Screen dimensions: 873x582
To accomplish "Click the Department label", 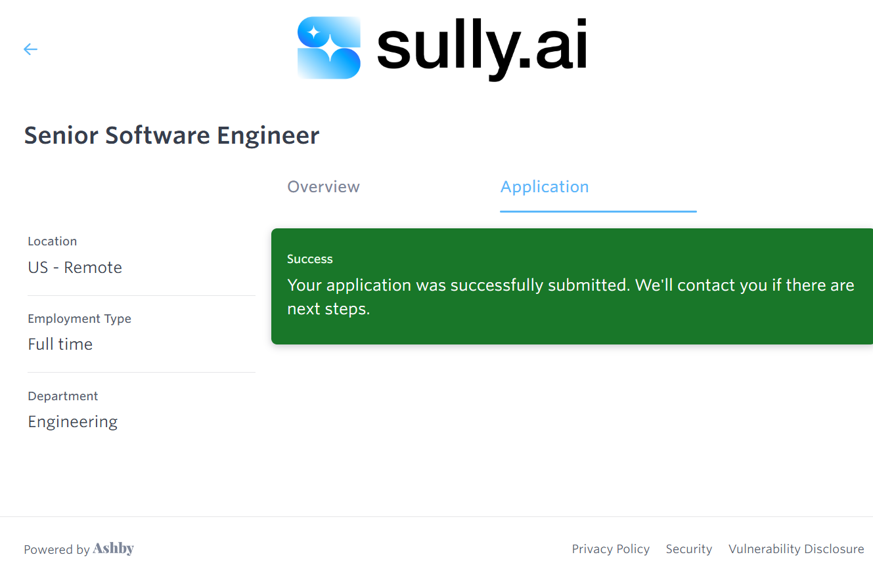I will point(63,396).
